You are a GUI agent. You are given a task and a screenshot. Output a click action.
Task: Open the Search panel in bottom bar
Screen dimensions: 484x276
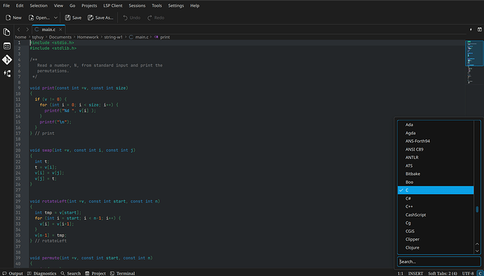pos(71,273)
